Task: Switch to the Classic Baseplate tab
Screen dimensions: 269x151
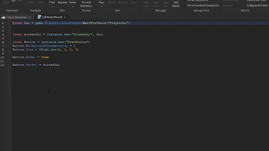Action: point(16,17)
